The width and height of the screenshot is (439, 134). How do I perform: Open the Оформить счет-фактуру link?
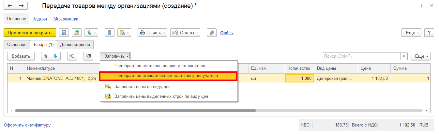[27, 125]
